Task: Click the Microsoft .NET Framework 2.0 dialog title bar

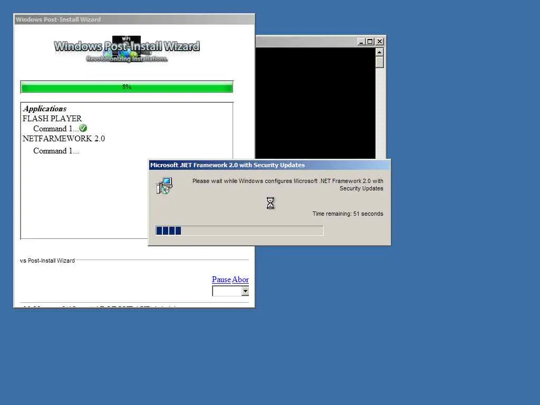Action: click(269, 165)
